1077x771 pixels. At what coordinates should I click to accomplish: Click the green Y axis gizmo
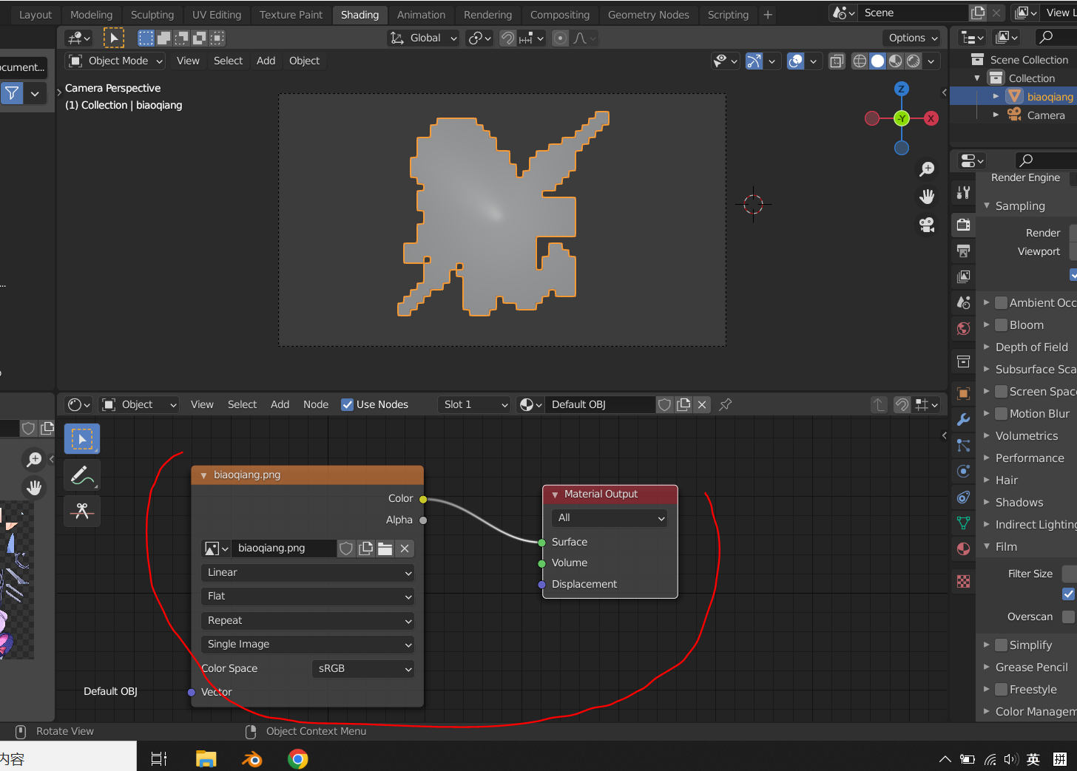click(x=901, y=118)
